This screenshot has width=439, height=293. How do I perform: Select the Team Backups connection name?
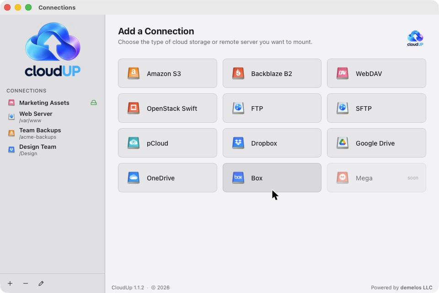(x=40, y=130)
